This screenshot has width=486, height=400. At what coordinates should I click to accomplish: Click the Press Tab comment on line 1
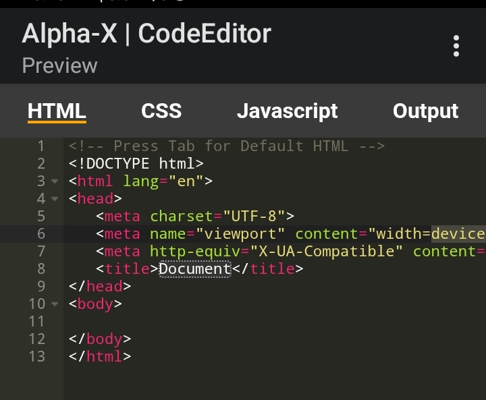(226, 146)
